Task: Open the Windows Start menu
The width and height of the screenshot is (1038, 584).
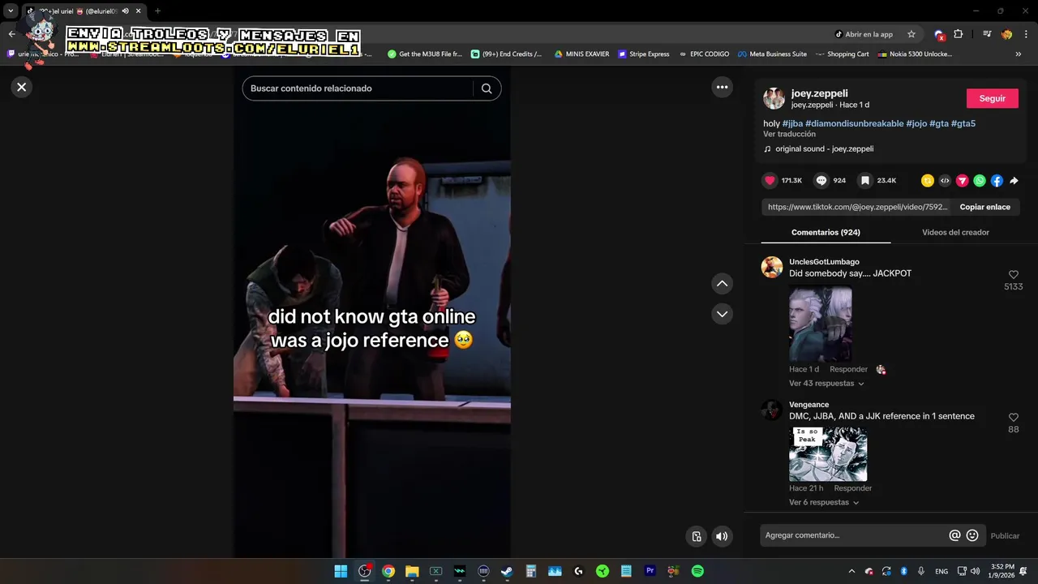Action: pyautogui.click(x=341, y=571)
